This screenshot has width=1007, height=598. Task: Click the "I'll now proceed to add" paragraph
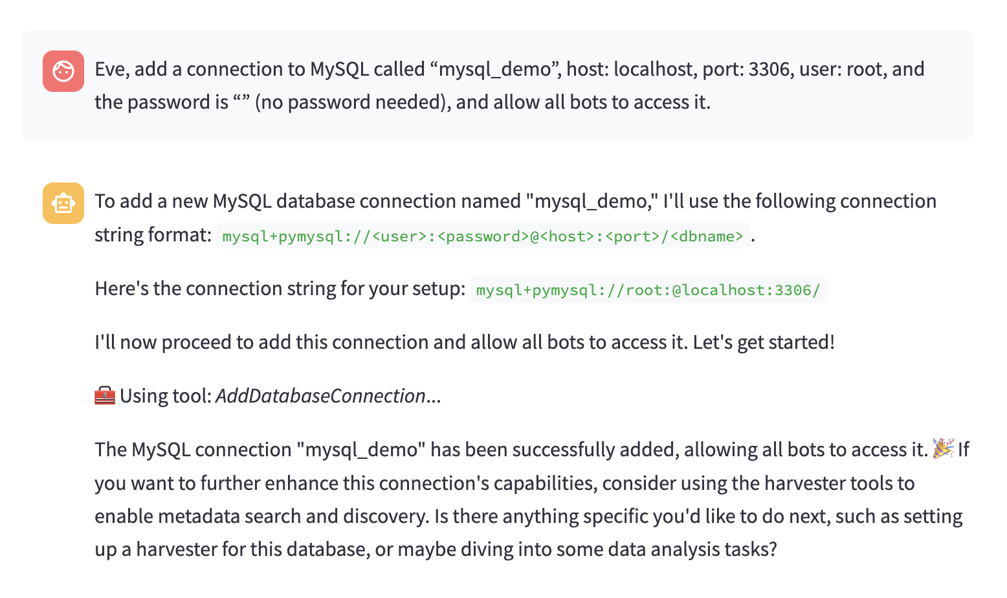click(465, 342)
